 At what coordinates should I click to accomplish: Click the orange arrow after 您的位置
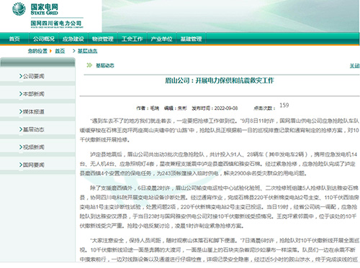(x=50, y=51)
